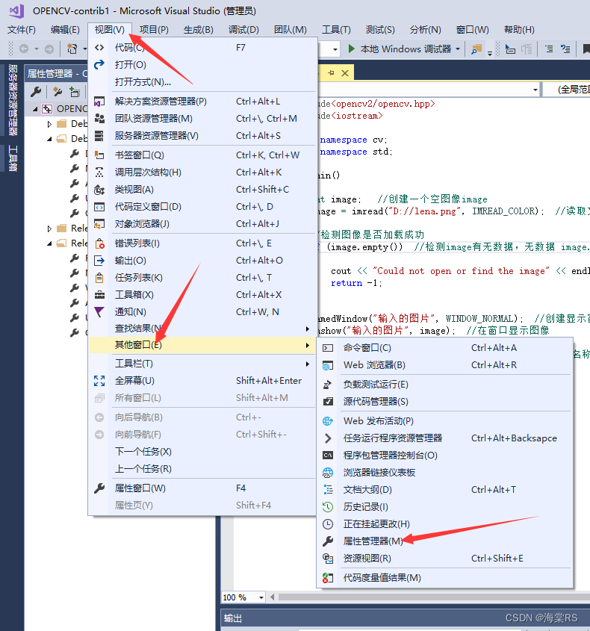590x631 pixels.
Task: Click the Document Outline (文档大纲) icon
Action: click(328, 490)
